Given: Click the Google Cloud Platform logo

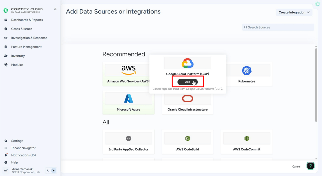Looking at the screenshot, I should [188, 63].
